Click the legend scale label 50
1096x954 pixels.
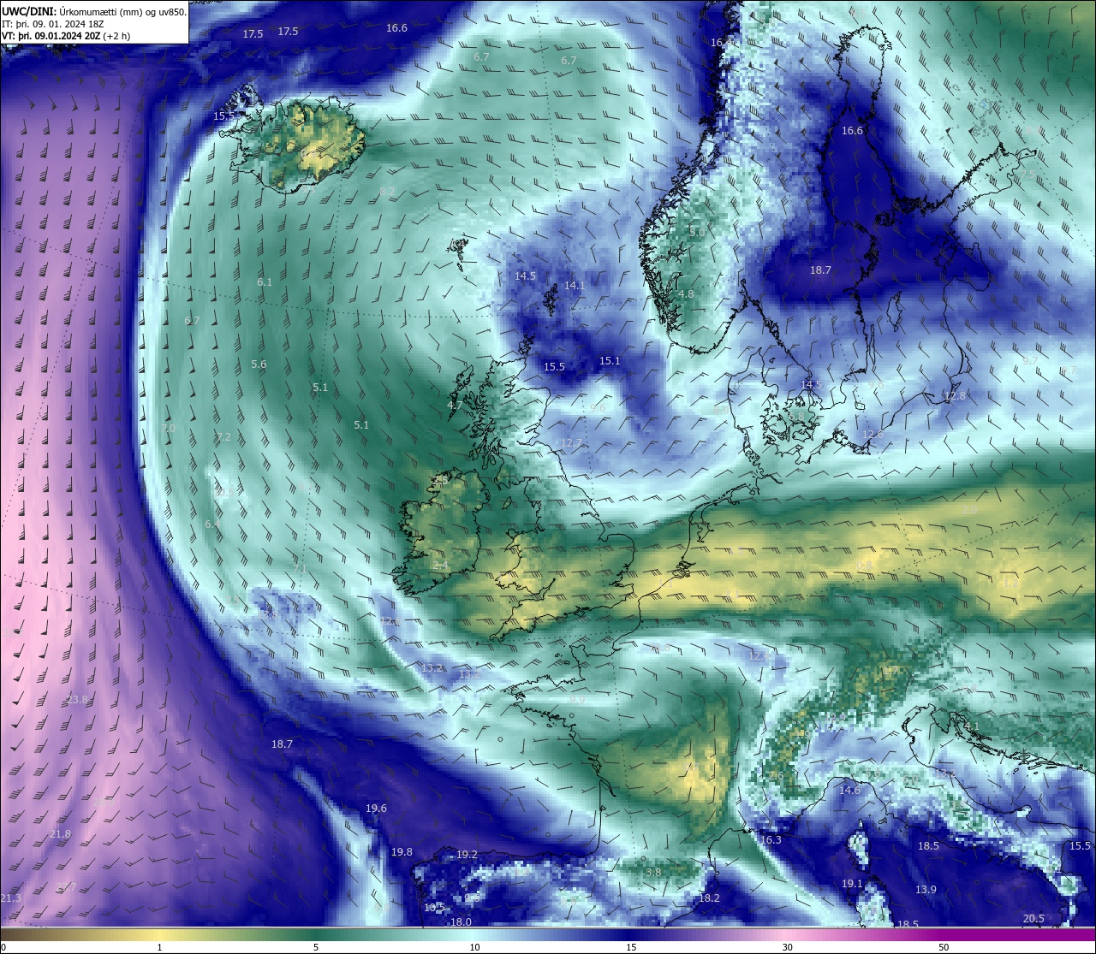pos(944,947)
